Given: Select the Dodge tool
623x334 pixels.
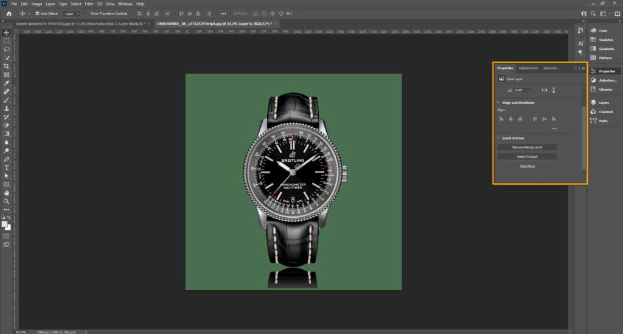Looking at the screenshot, I should click(x=6, y=150).
